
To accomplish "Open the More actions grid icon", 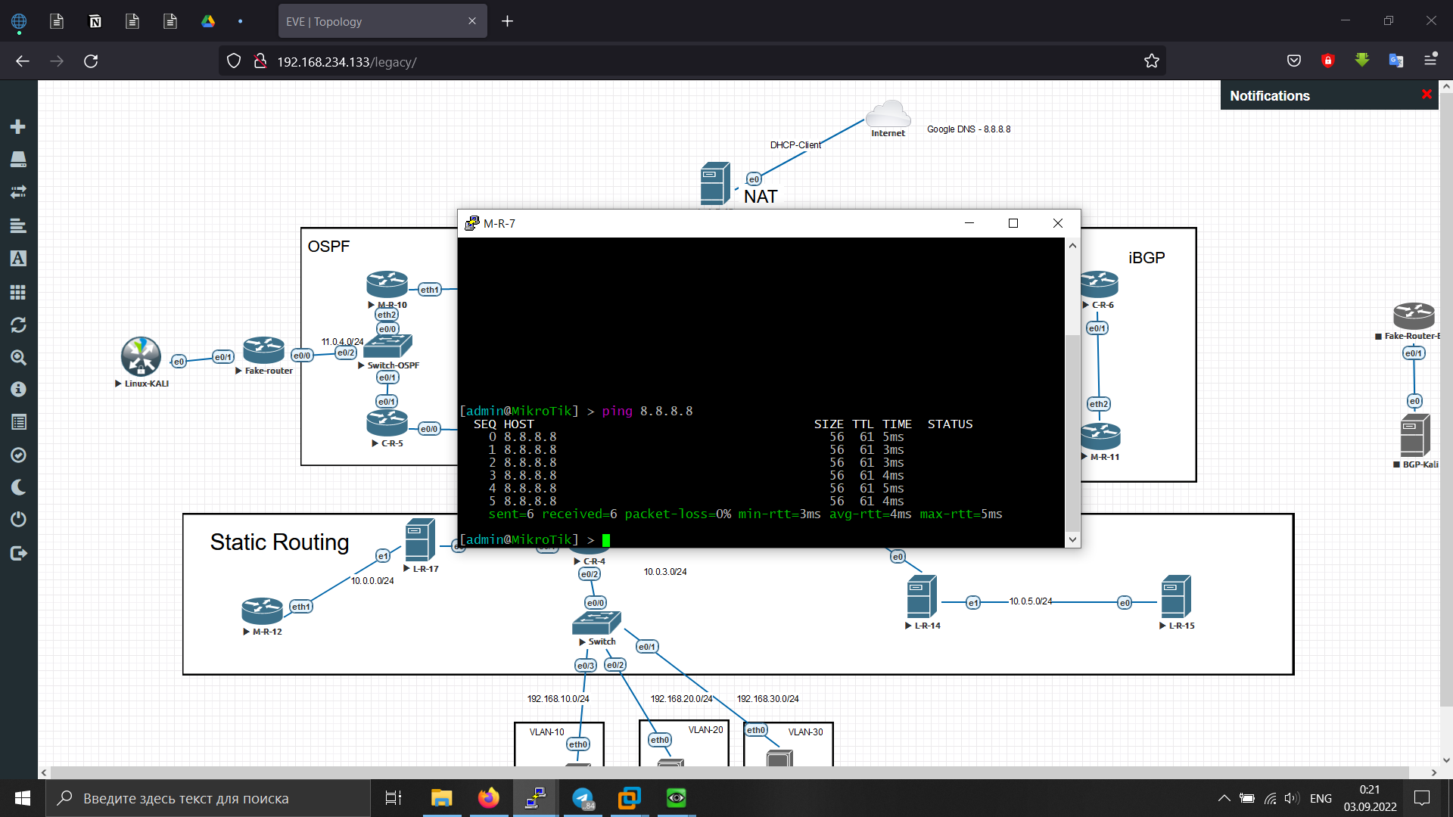I will 18,292.
